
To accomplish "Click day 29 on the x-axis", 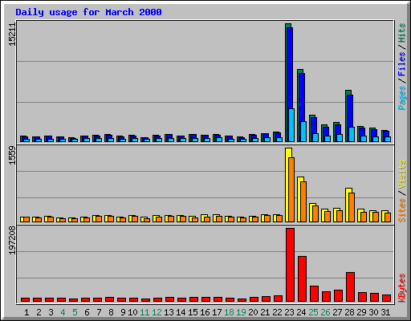I will pyautogui.click(x=361, y=312).
